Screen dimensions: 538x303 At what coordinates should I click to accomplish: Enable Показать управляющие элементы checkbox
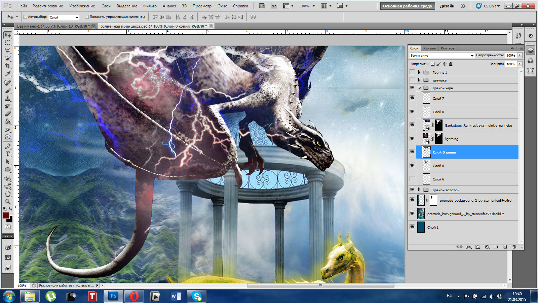(x=87, y=16)
